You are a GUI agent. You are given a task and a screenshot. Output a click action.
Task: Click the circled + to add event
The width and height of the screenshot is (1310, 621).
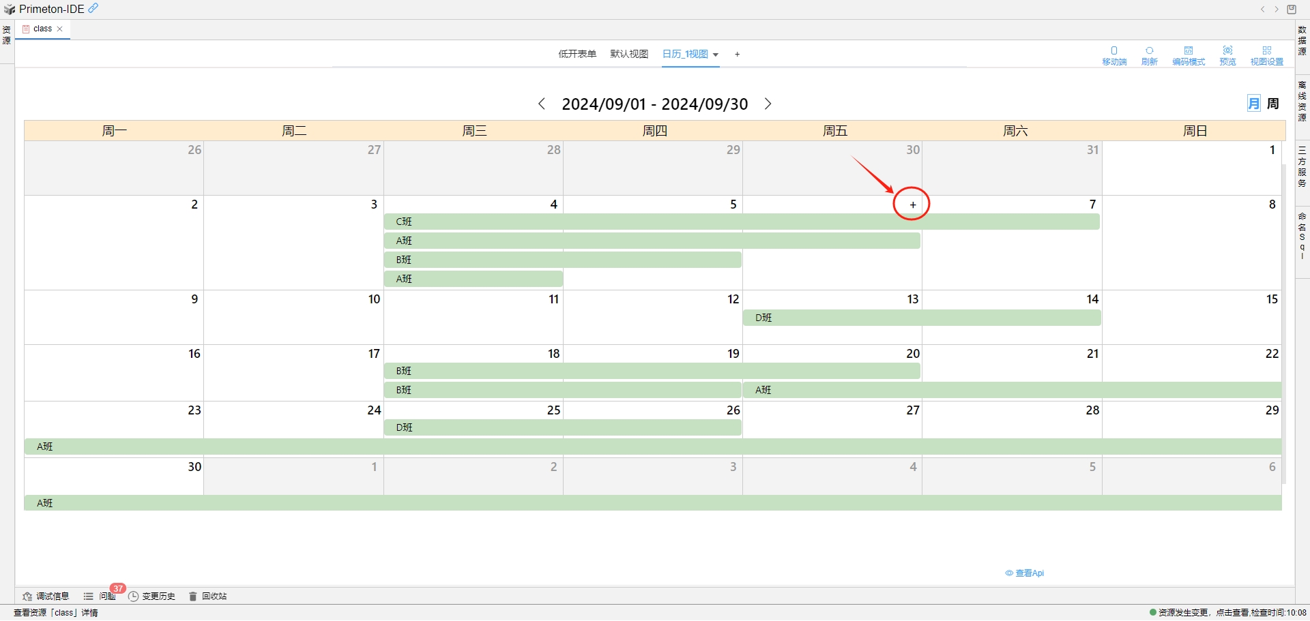tap(912, 204)
